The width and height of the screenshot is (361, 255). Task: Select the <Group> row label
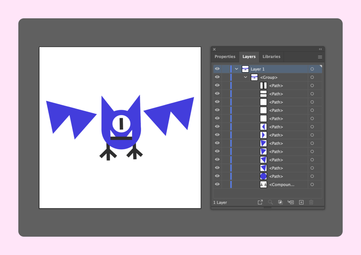tap(269, 77)
